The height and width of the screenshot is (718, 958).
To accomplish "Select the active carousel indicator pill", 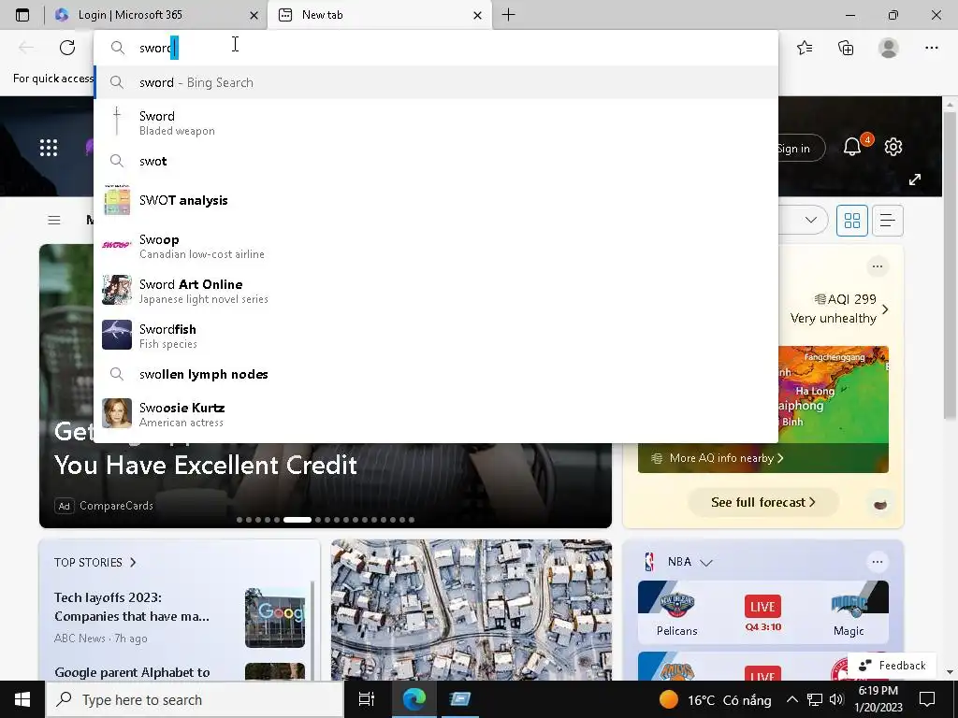I will (x=298, y=520).
